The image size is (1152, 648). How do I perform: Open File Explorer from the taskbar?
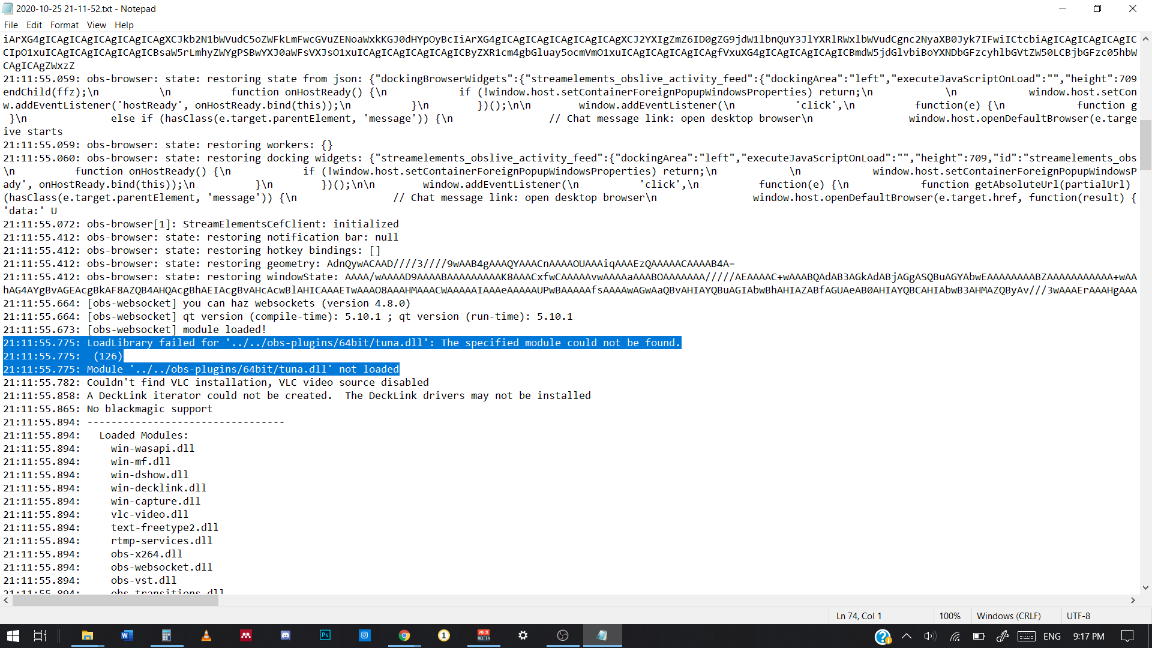coord(88,635)
